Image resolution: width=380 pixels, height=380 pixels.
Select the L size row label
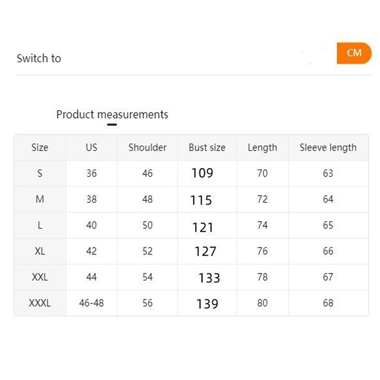(40, 225)
